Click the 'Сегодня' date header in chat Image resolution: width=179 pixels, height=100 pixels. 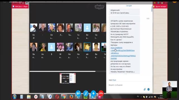point(129,6)
